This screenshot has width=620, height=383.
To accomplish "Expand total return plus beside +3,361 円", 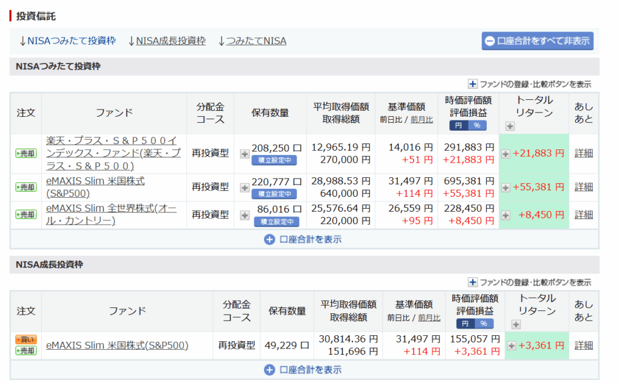I will pos(511,346).
